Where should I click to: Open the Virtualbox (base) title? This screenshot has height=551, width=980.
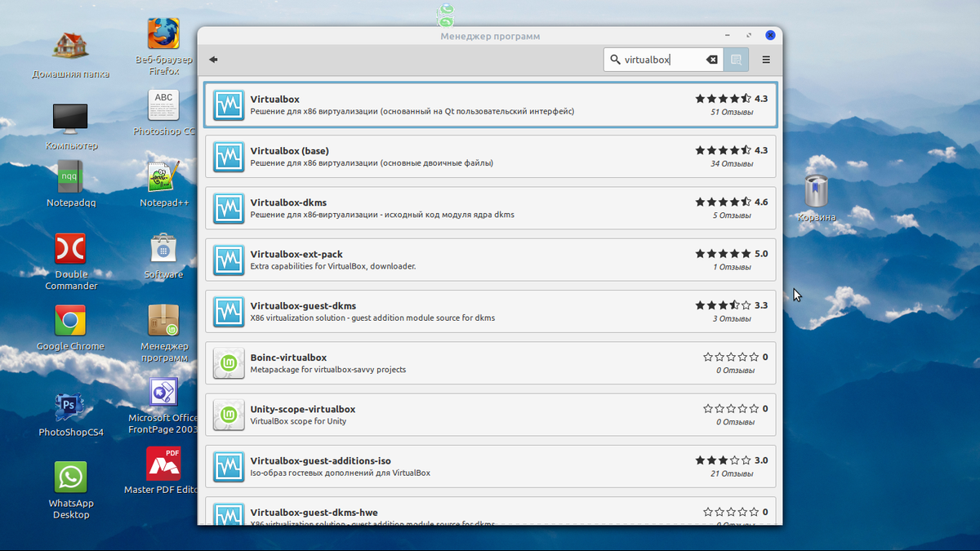tap(289, 151)
